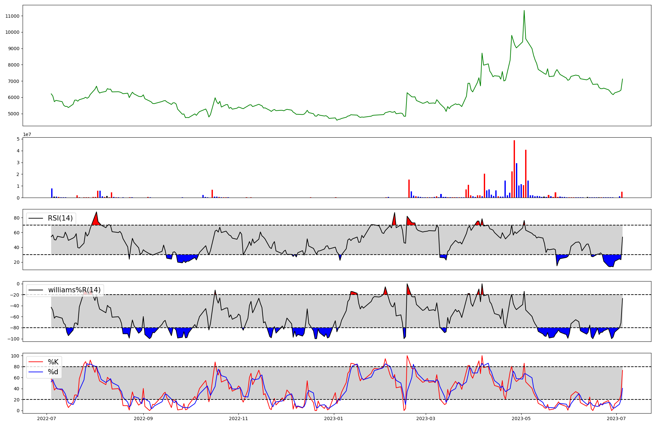
Task: Select the 2023-03 date label on x-axis
Action: [x=425, y=418]
